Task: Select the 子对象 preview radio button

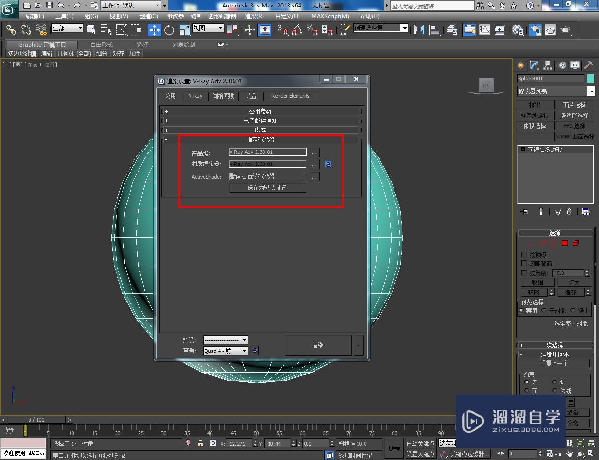Action: click(544, 310)
